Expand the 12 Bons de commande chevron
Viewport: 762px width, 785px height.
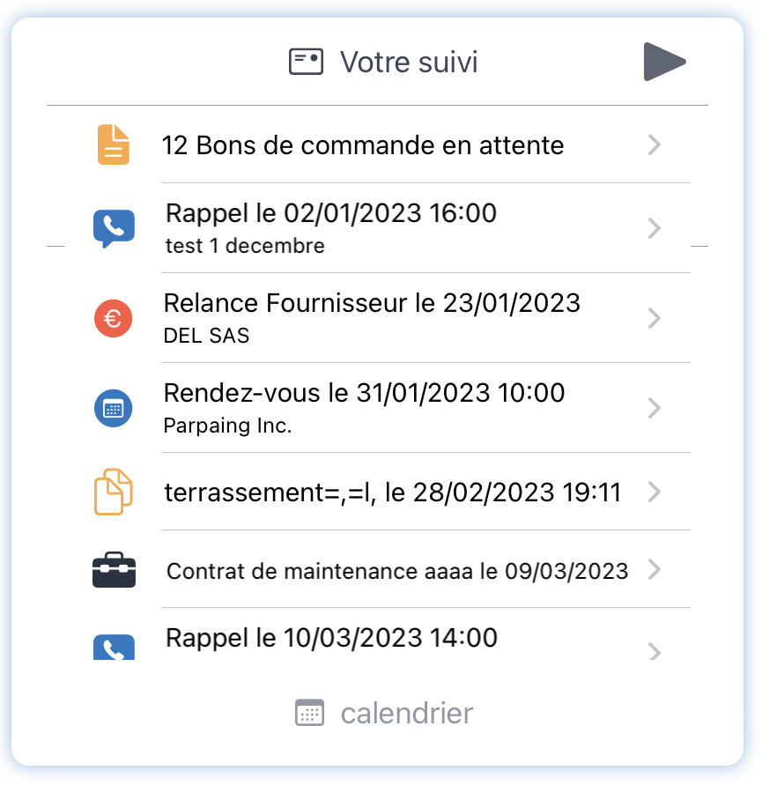pos(654,144)
